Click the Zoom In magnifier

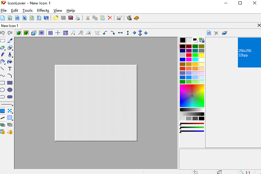pos(73,33)
